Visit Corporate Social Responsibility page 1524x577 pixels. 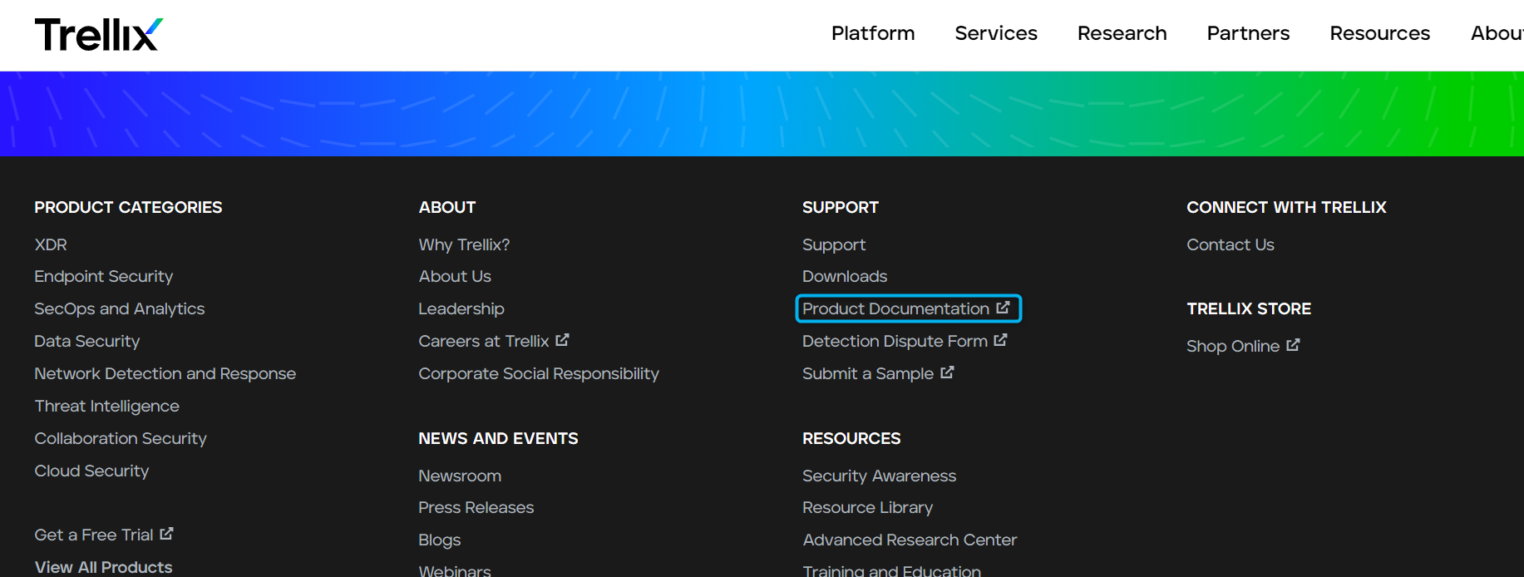tap(538, 373)
